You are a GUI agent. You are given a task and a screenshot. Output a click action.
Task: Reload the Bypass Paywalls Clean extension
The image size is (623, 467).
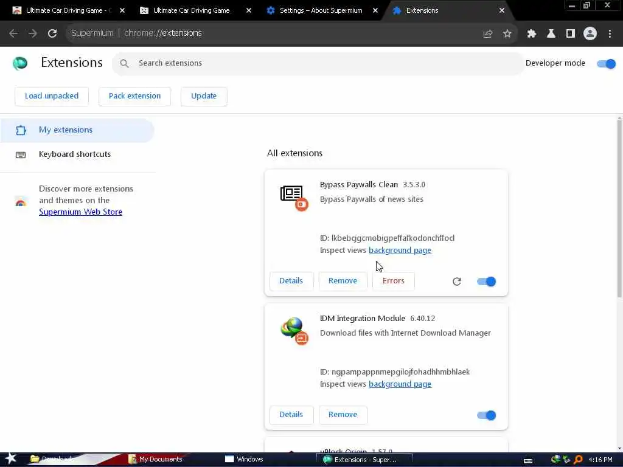pos(457,282)
